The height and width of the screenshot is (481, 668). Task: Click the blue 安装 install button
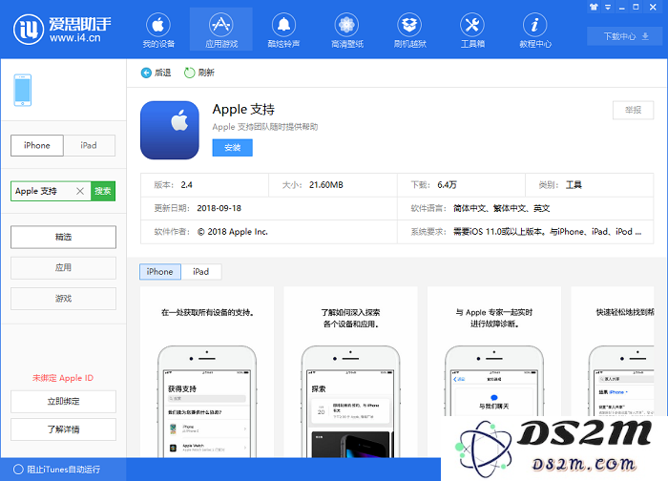(232, 147)
